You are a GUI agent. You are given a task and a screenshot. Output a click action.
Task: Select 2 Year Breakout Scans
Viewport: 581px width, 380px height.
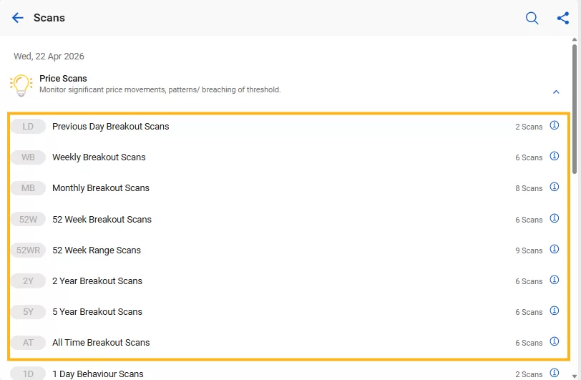(x=97, y=281)
